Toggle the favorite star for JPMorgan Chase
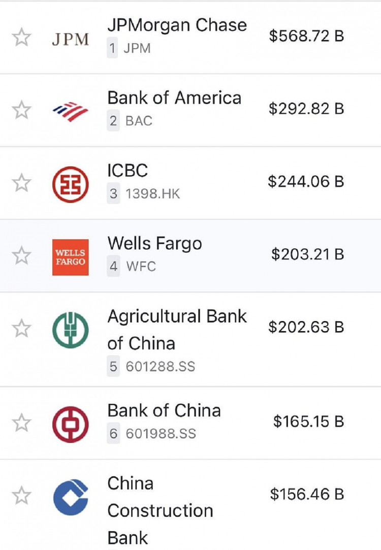381x550 pixels. point(22,37)
